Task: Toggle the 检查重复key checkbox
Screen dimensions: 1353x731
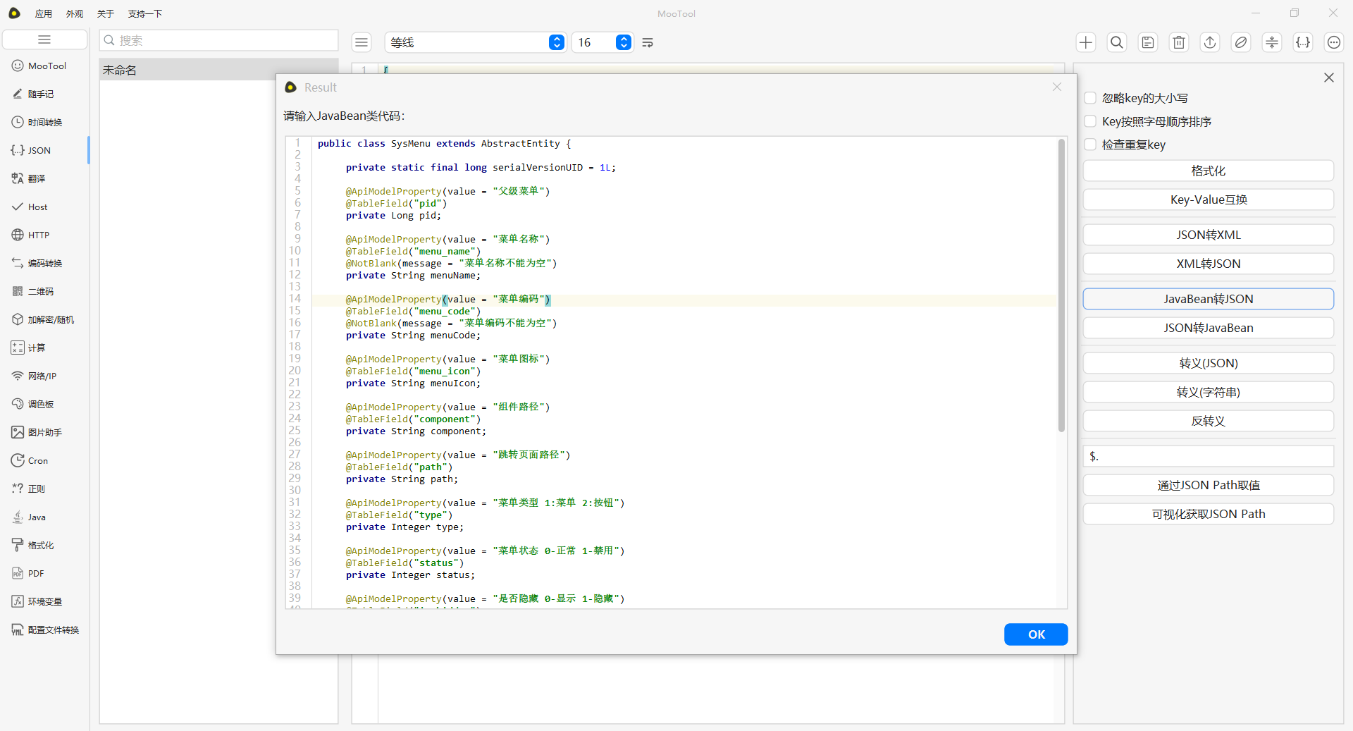Action: pyautogui.click(x=1090, y=145)
